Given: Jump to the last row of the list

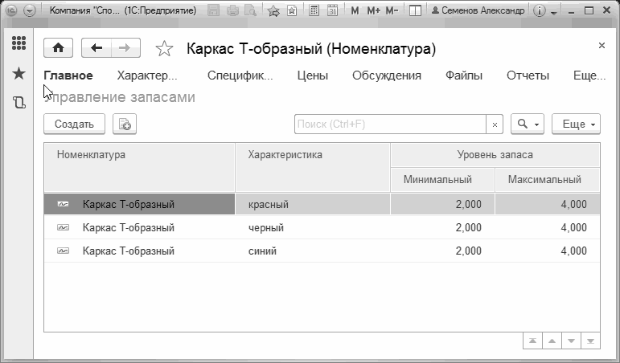Looking at the screenshot, I should (590, 341).
